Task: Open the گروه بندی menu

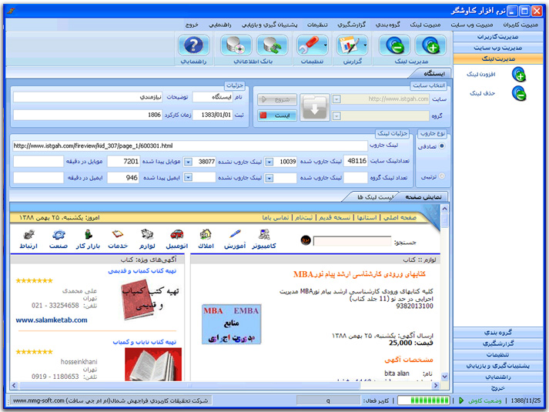Action: (x=387, y=25)
